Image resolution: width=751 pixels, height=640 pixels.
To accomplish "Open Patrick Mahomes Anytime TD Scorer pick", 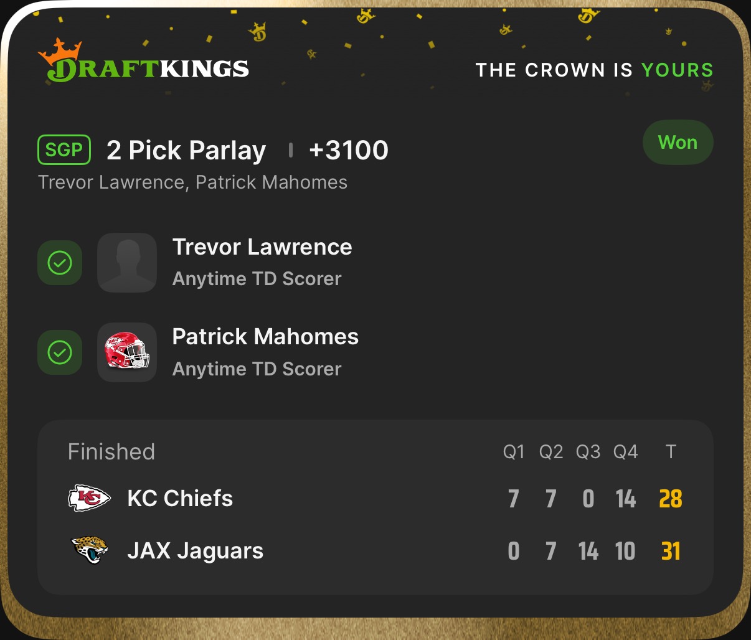I will tap(265, 351).
